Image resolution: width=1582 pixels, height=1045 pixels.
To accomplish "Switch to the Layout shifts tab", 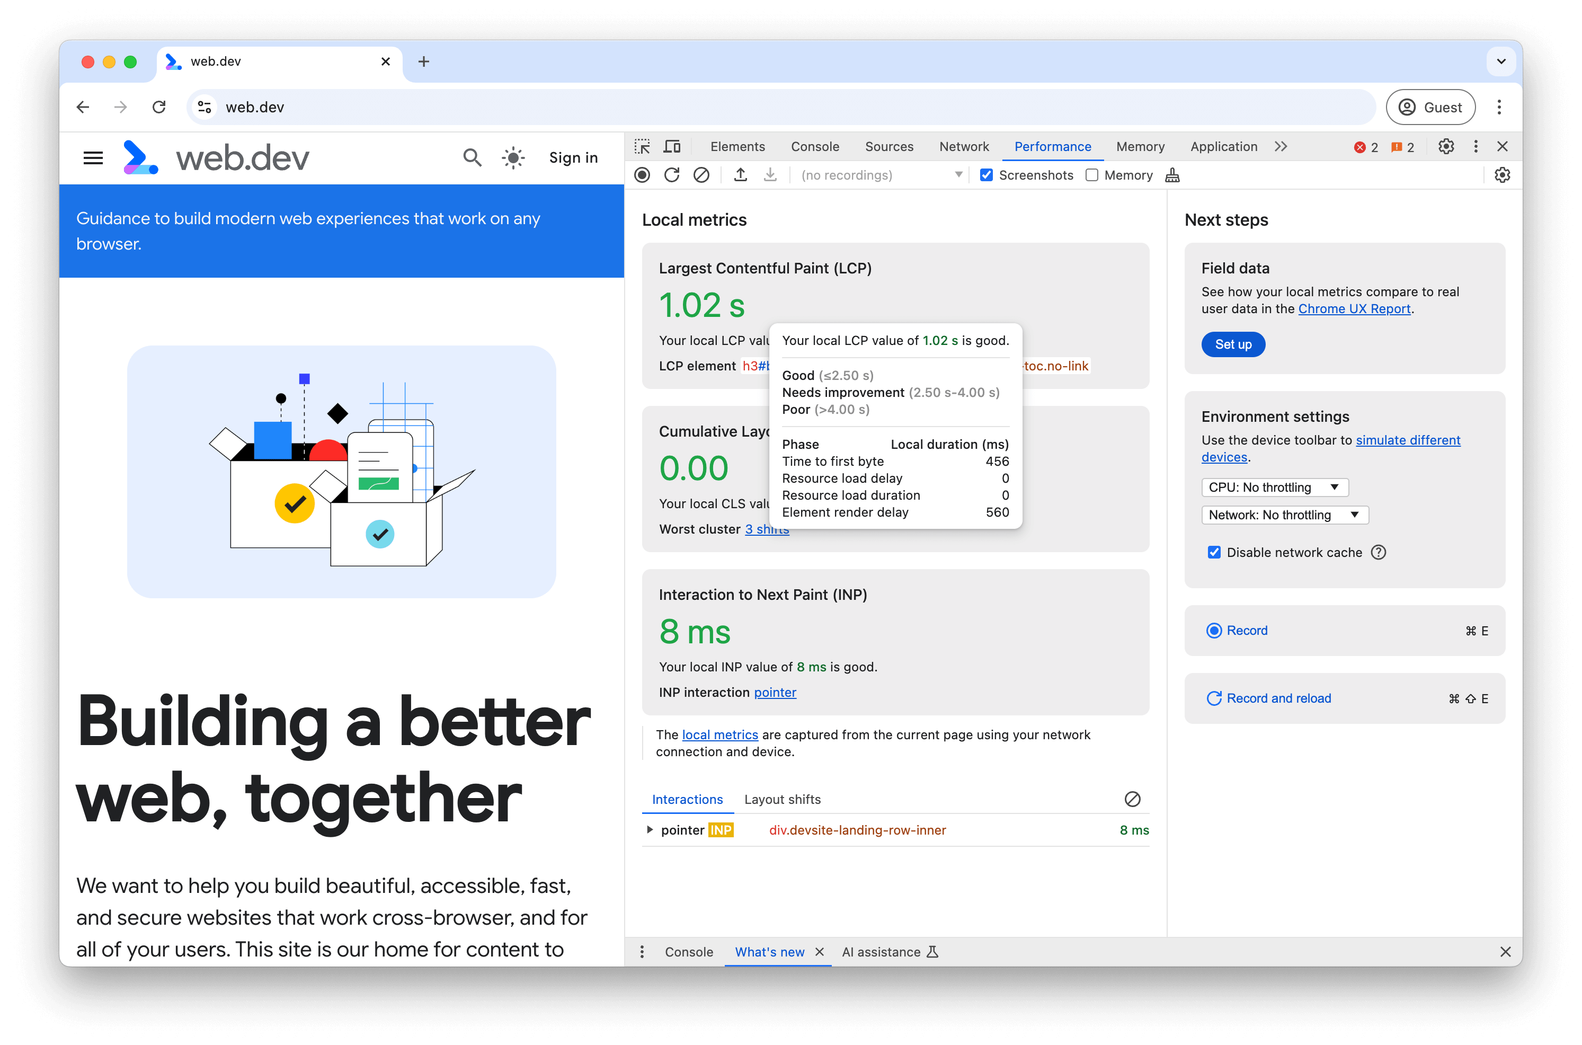I will point(782,799).
